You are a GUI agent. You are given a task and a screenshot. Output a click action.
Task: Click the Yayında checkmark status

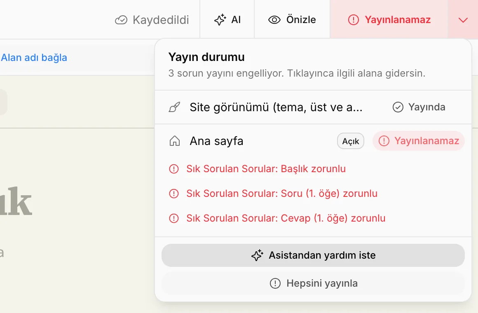[x=419, y=107]
